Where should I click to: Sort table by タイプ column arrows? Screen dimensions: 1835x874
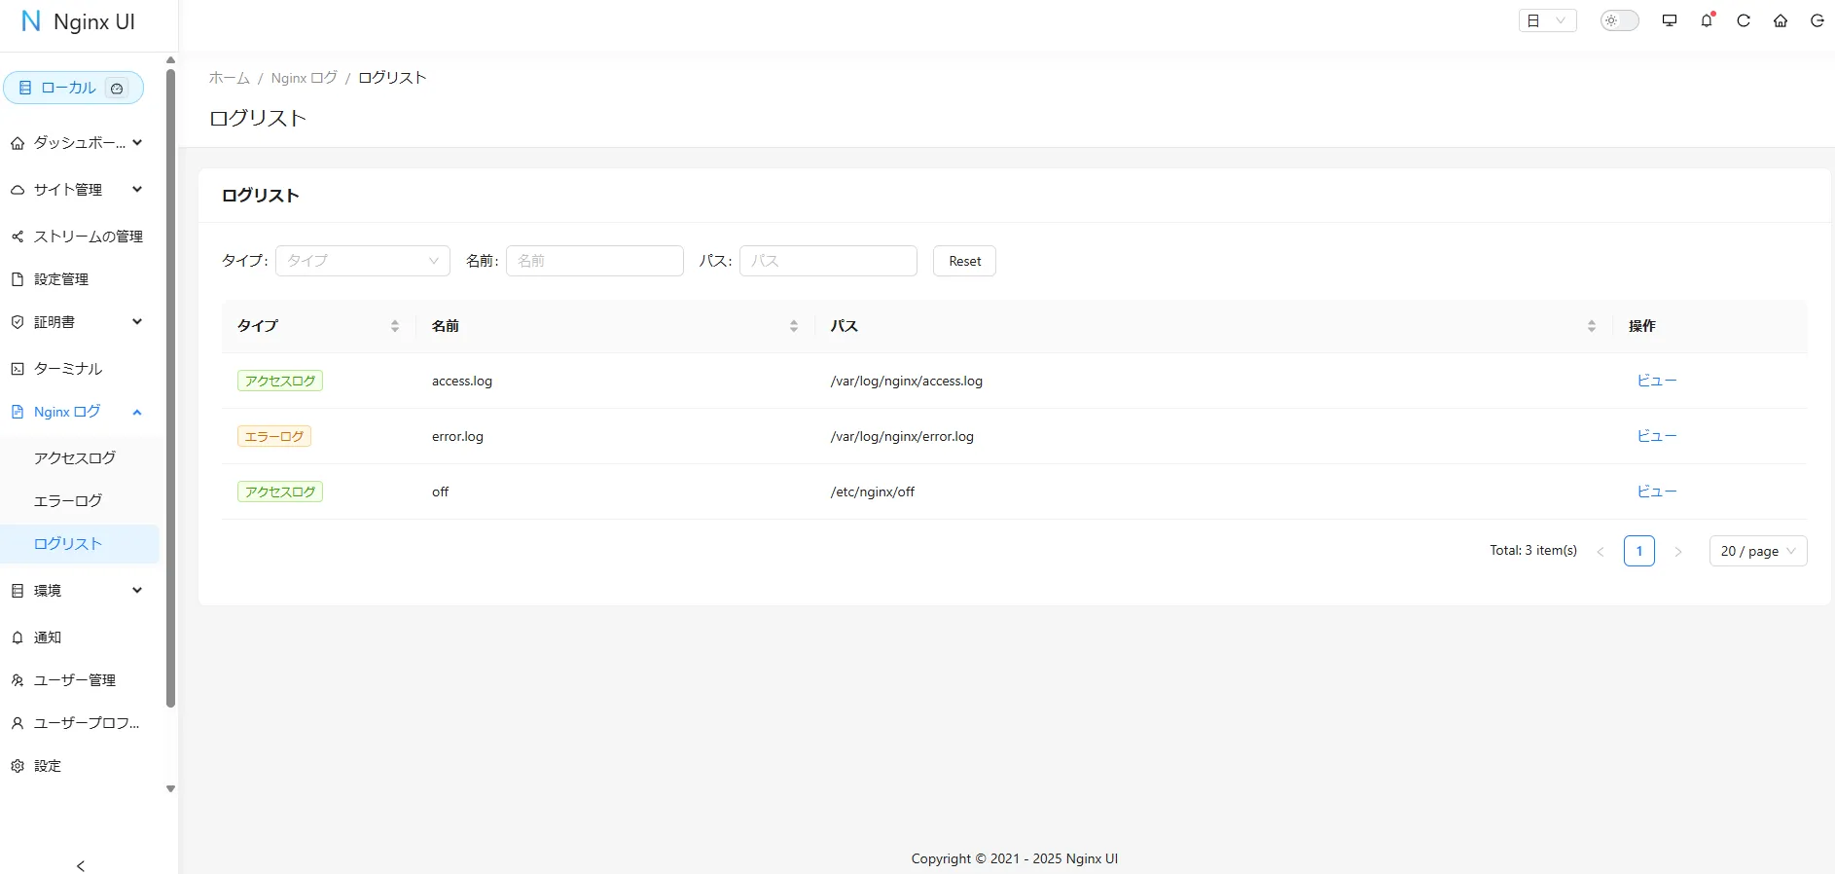click(x=395, y=326)
